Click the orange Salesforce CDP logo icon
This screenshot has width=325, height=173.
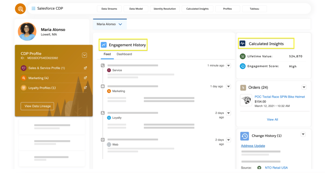pyautogui.click(x=20, y=9)
